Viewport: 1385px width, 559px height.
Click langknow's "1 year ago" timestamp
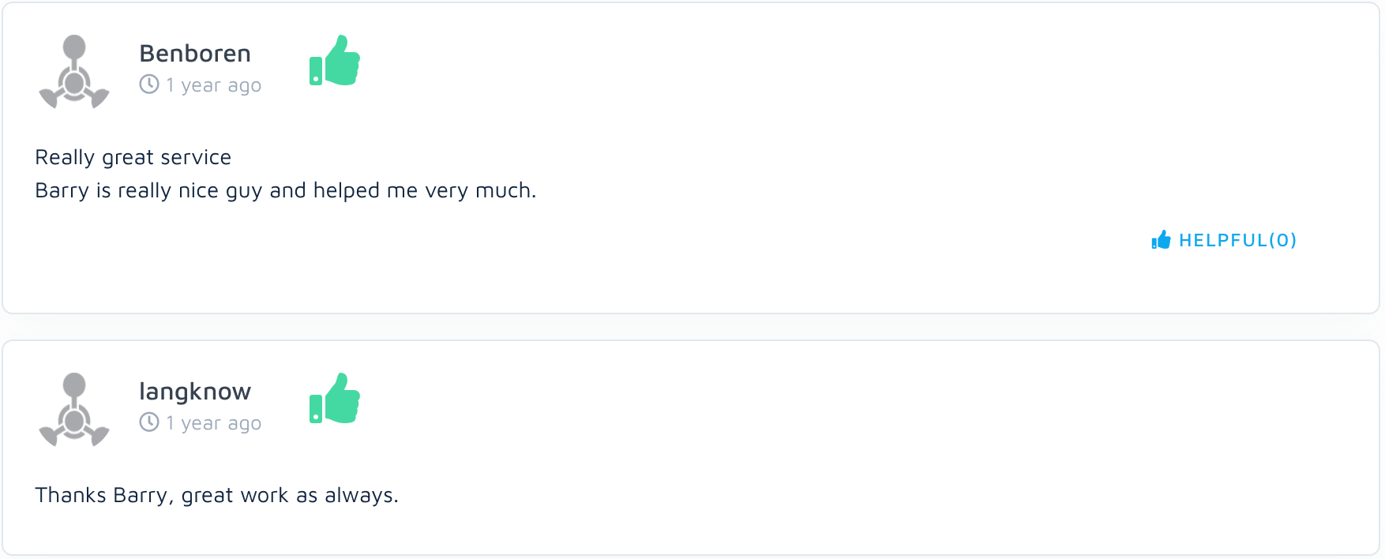[x=213, y=423]
